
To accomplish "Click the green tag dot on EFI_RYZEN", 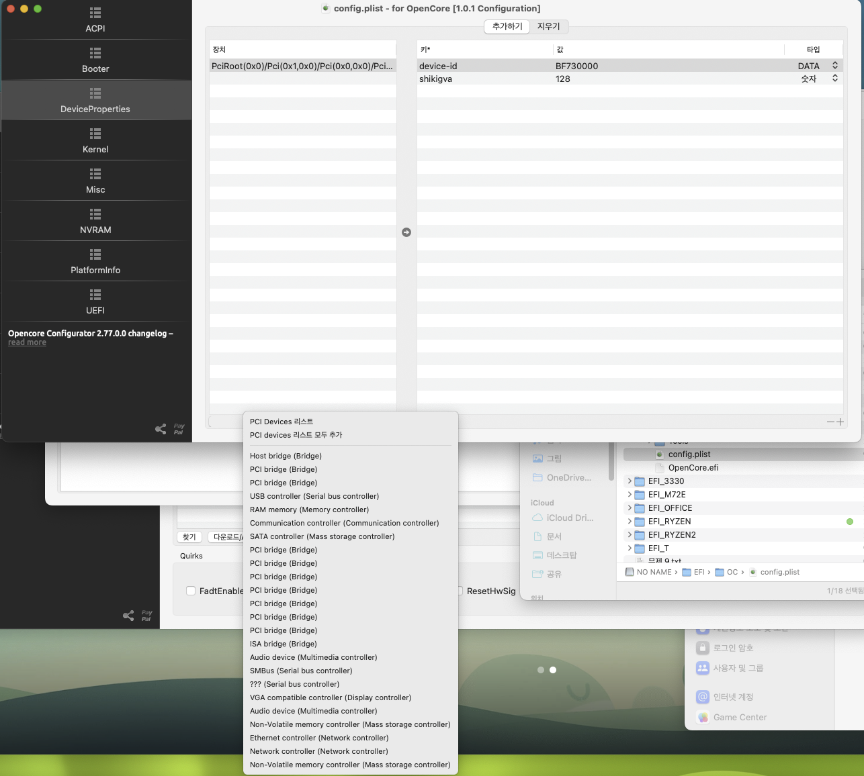I will [x=850, y=522].
